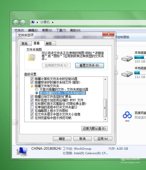Open the 查看(V) menu
Screen dimensions: 146x170
[47, 30]
